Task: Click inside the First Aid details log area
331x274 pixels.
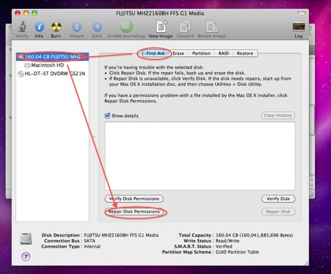Action: 200,156
